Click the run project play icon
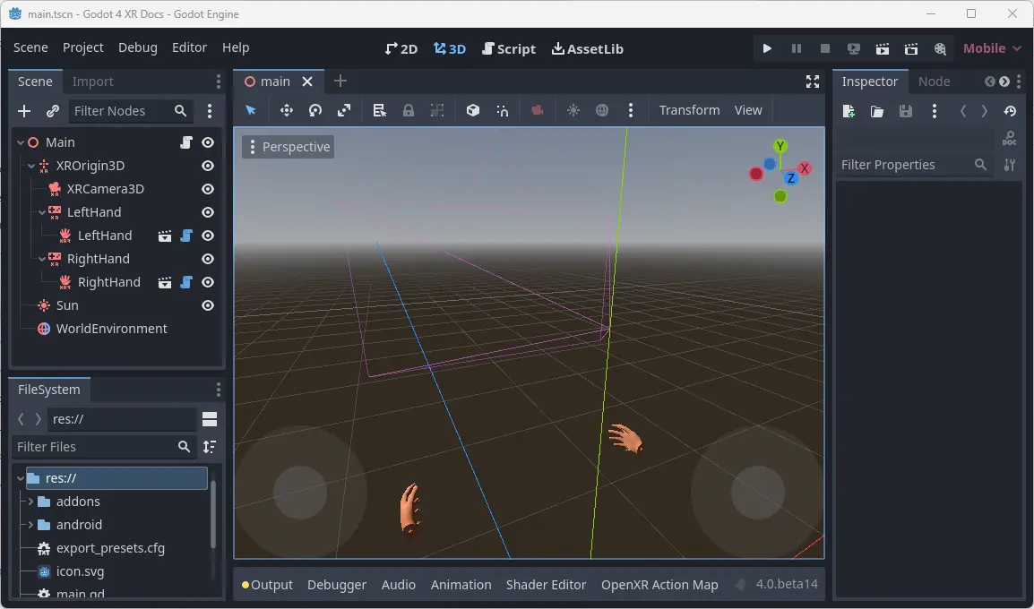Screen dimensions: 1034x609 (x=767, y=48)
